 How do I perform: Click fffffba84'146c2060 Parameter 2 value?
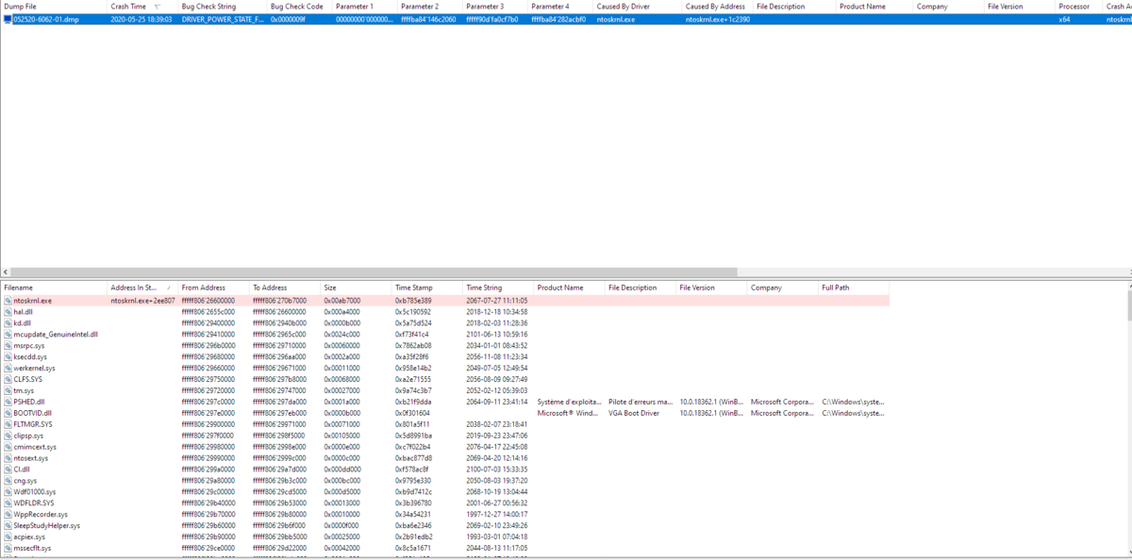tap(428, 19)
